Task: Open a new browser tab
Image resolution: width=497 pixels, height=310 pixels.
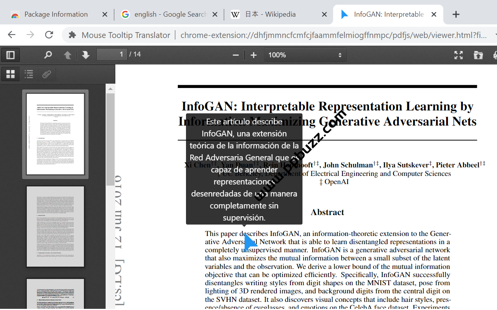Action: point(456,14)
